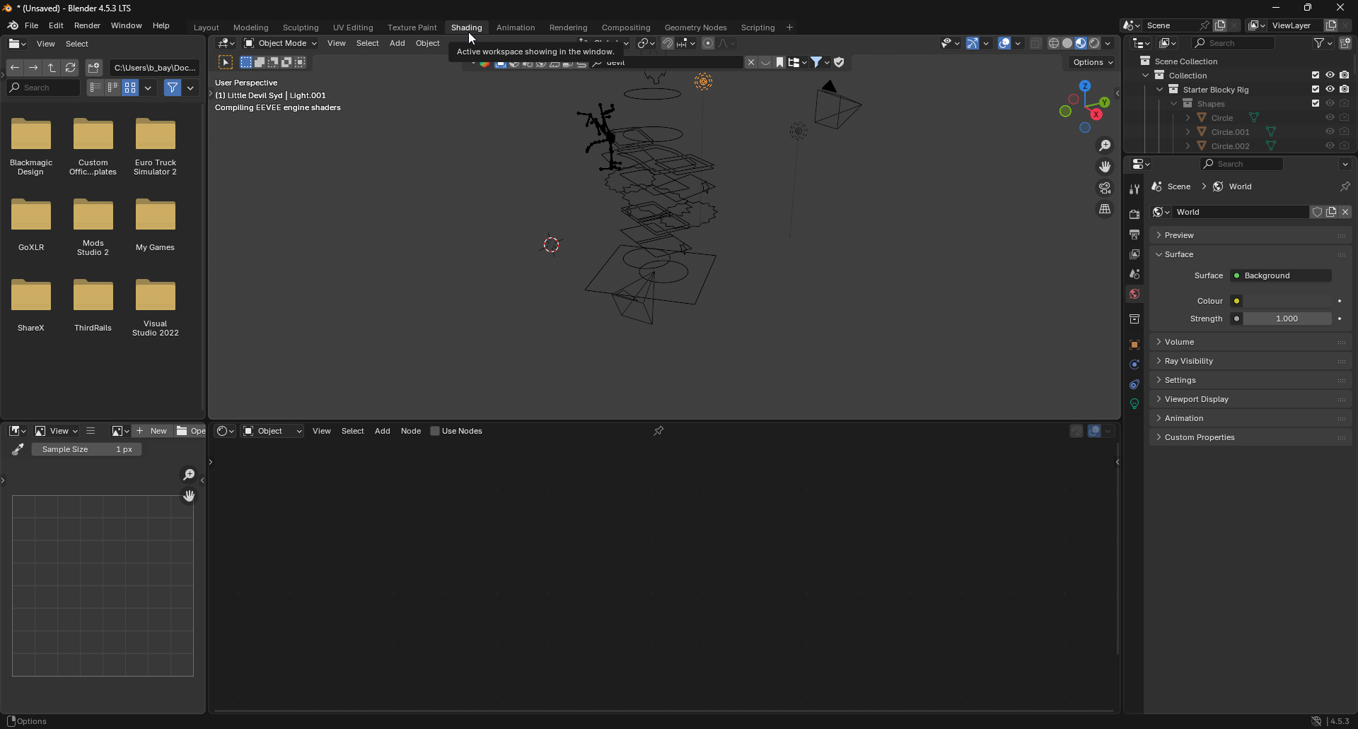Expand the Ray Visibility panel
1358x729 pixels.
point(1188,361)
